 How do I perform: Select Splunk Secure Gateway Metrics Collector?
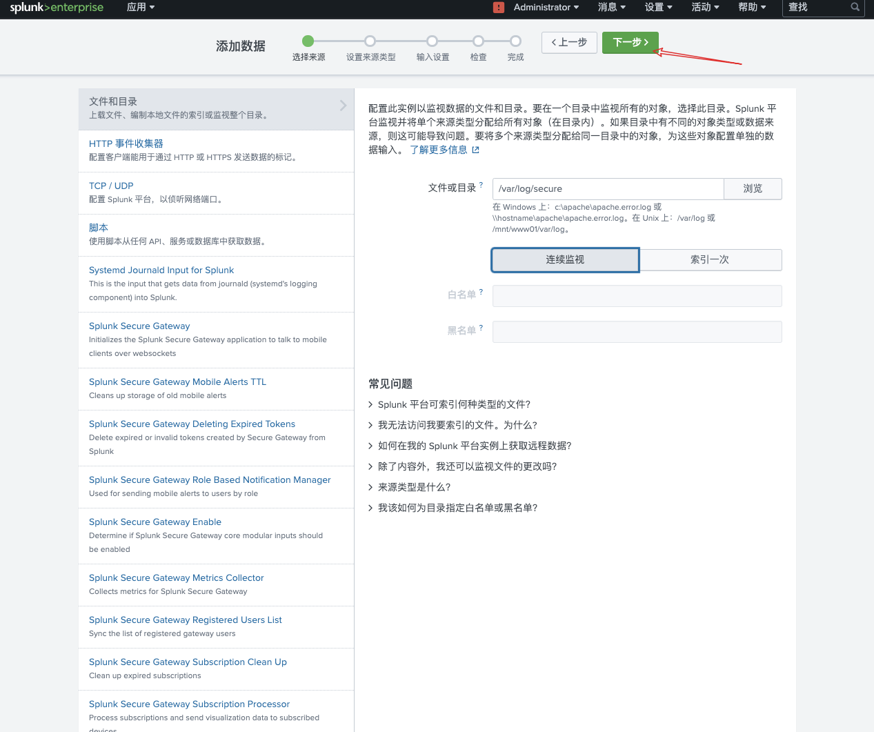(217, 585)
